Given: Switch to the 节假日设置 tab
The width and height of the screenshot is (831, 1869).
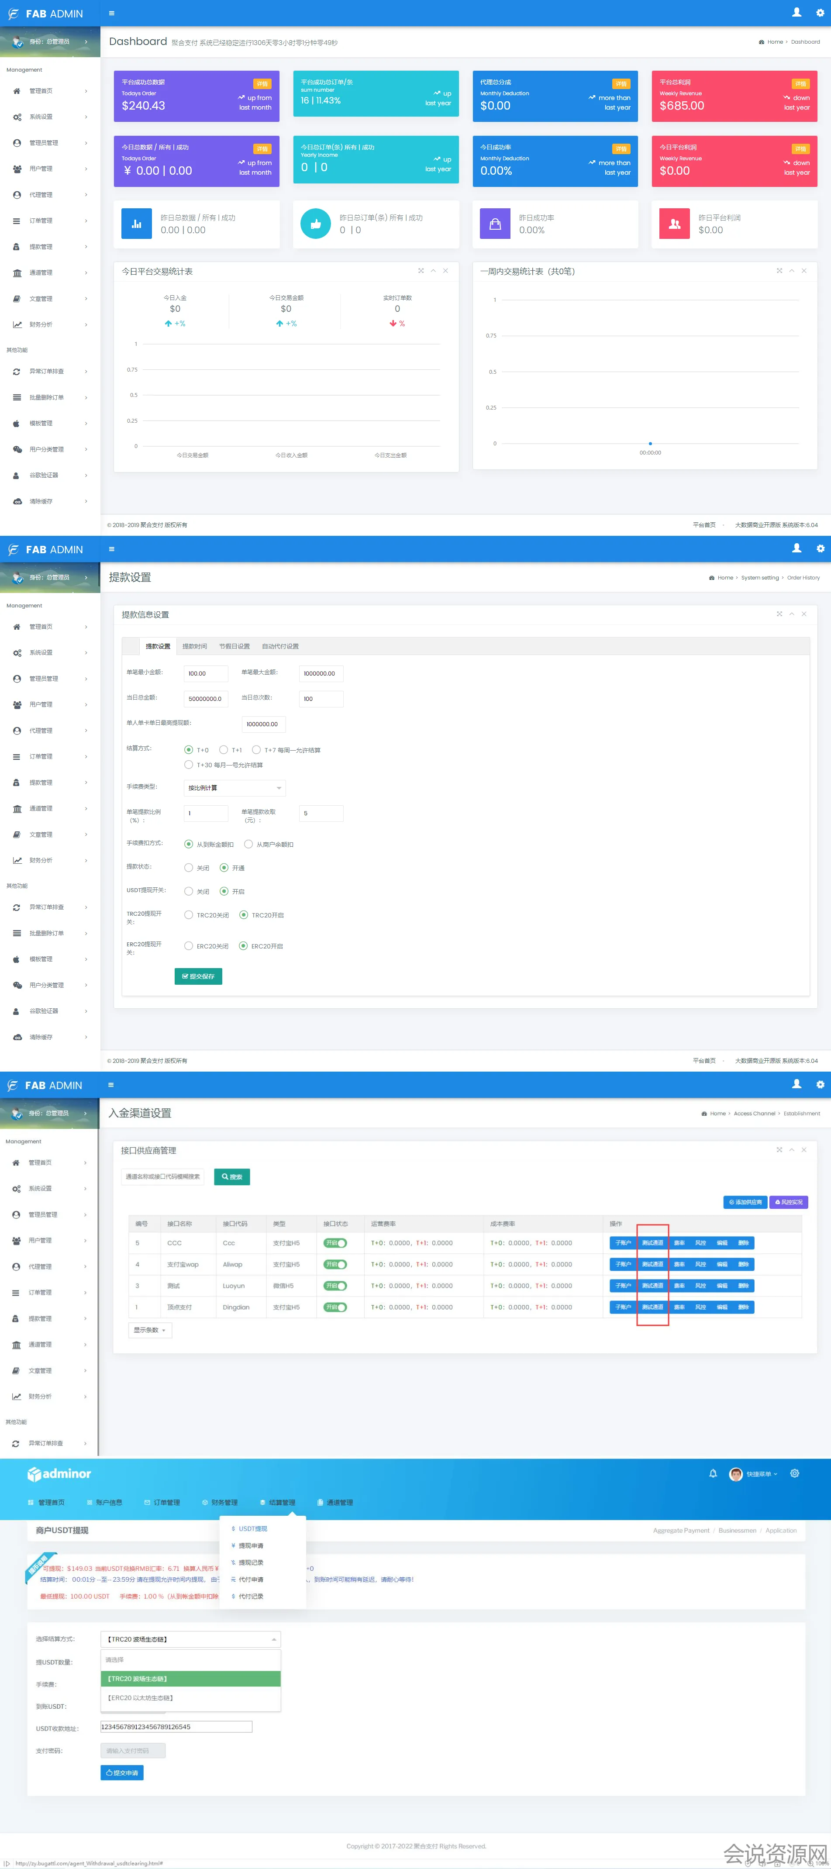Looking at the screenshot, I should [x=234, y=646].
